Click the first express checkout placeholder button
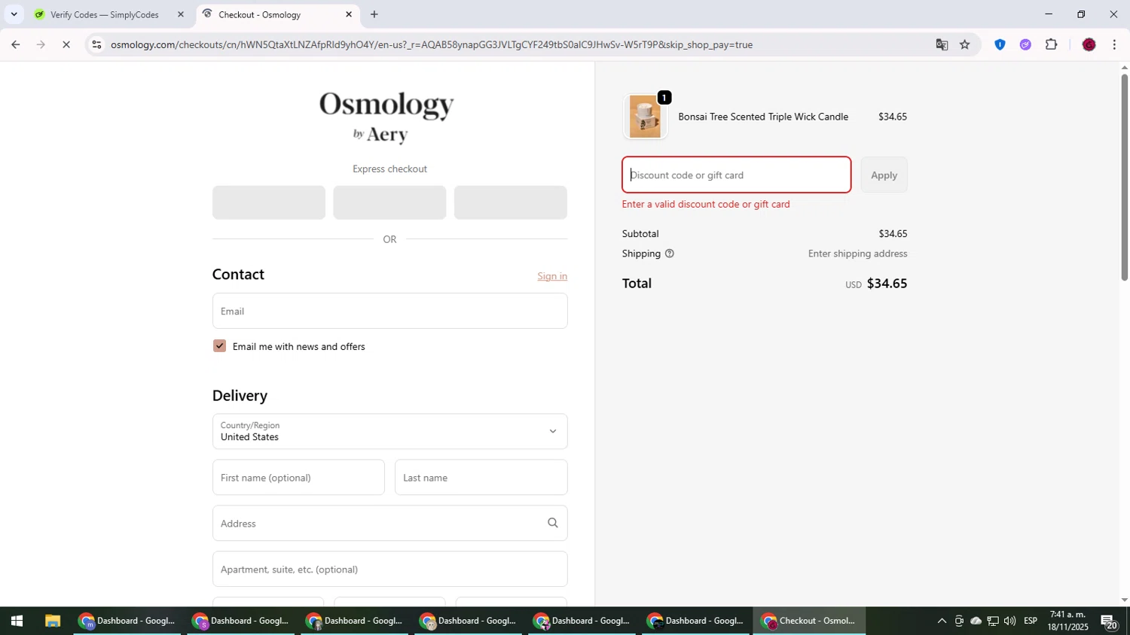Screen dimensions: 1130x635 pyautogui.click(x=269, y=202)
